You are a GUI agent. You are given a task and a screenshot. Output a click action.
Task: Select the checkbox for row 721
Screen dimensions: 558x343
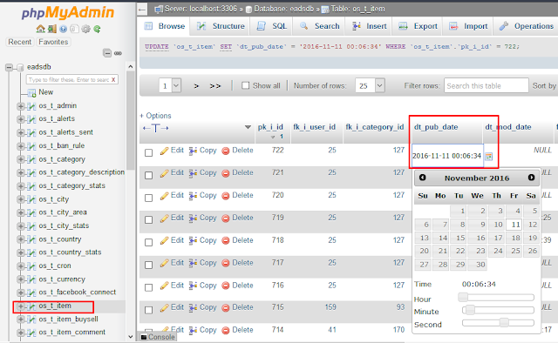pos(149,175)
